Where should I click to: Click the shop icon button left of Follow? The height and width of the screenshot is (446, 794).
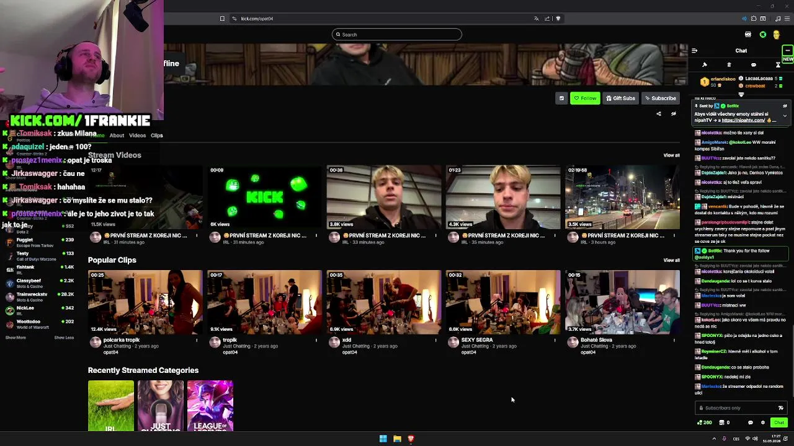click(x=561, y=98)
